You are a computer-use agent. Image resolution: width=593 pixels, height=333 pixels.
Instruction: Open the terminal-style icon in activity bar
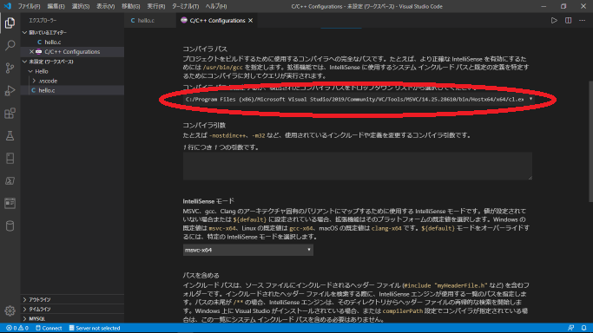(10, 181)
